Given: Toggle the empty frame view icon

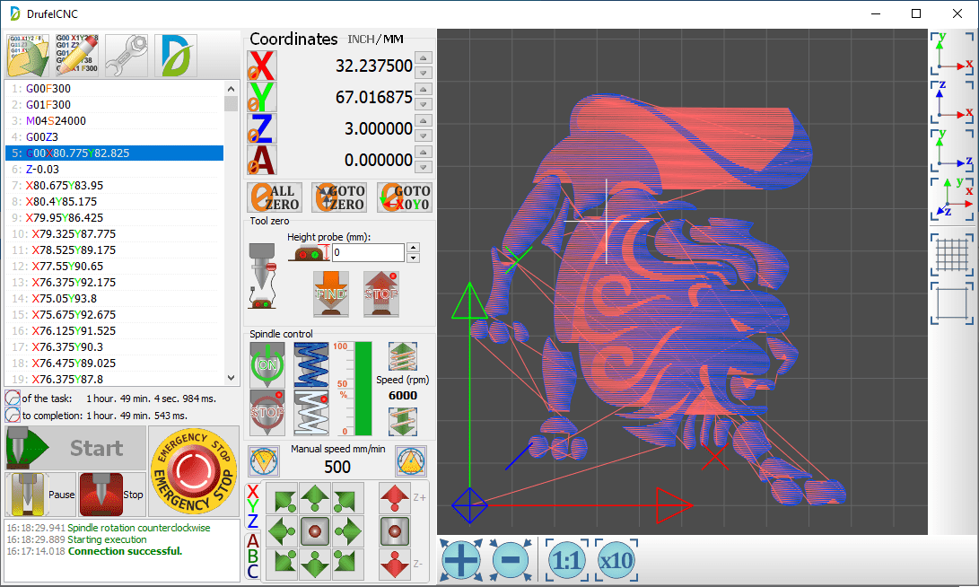Looking at the screenshot, I should [951, 303].
